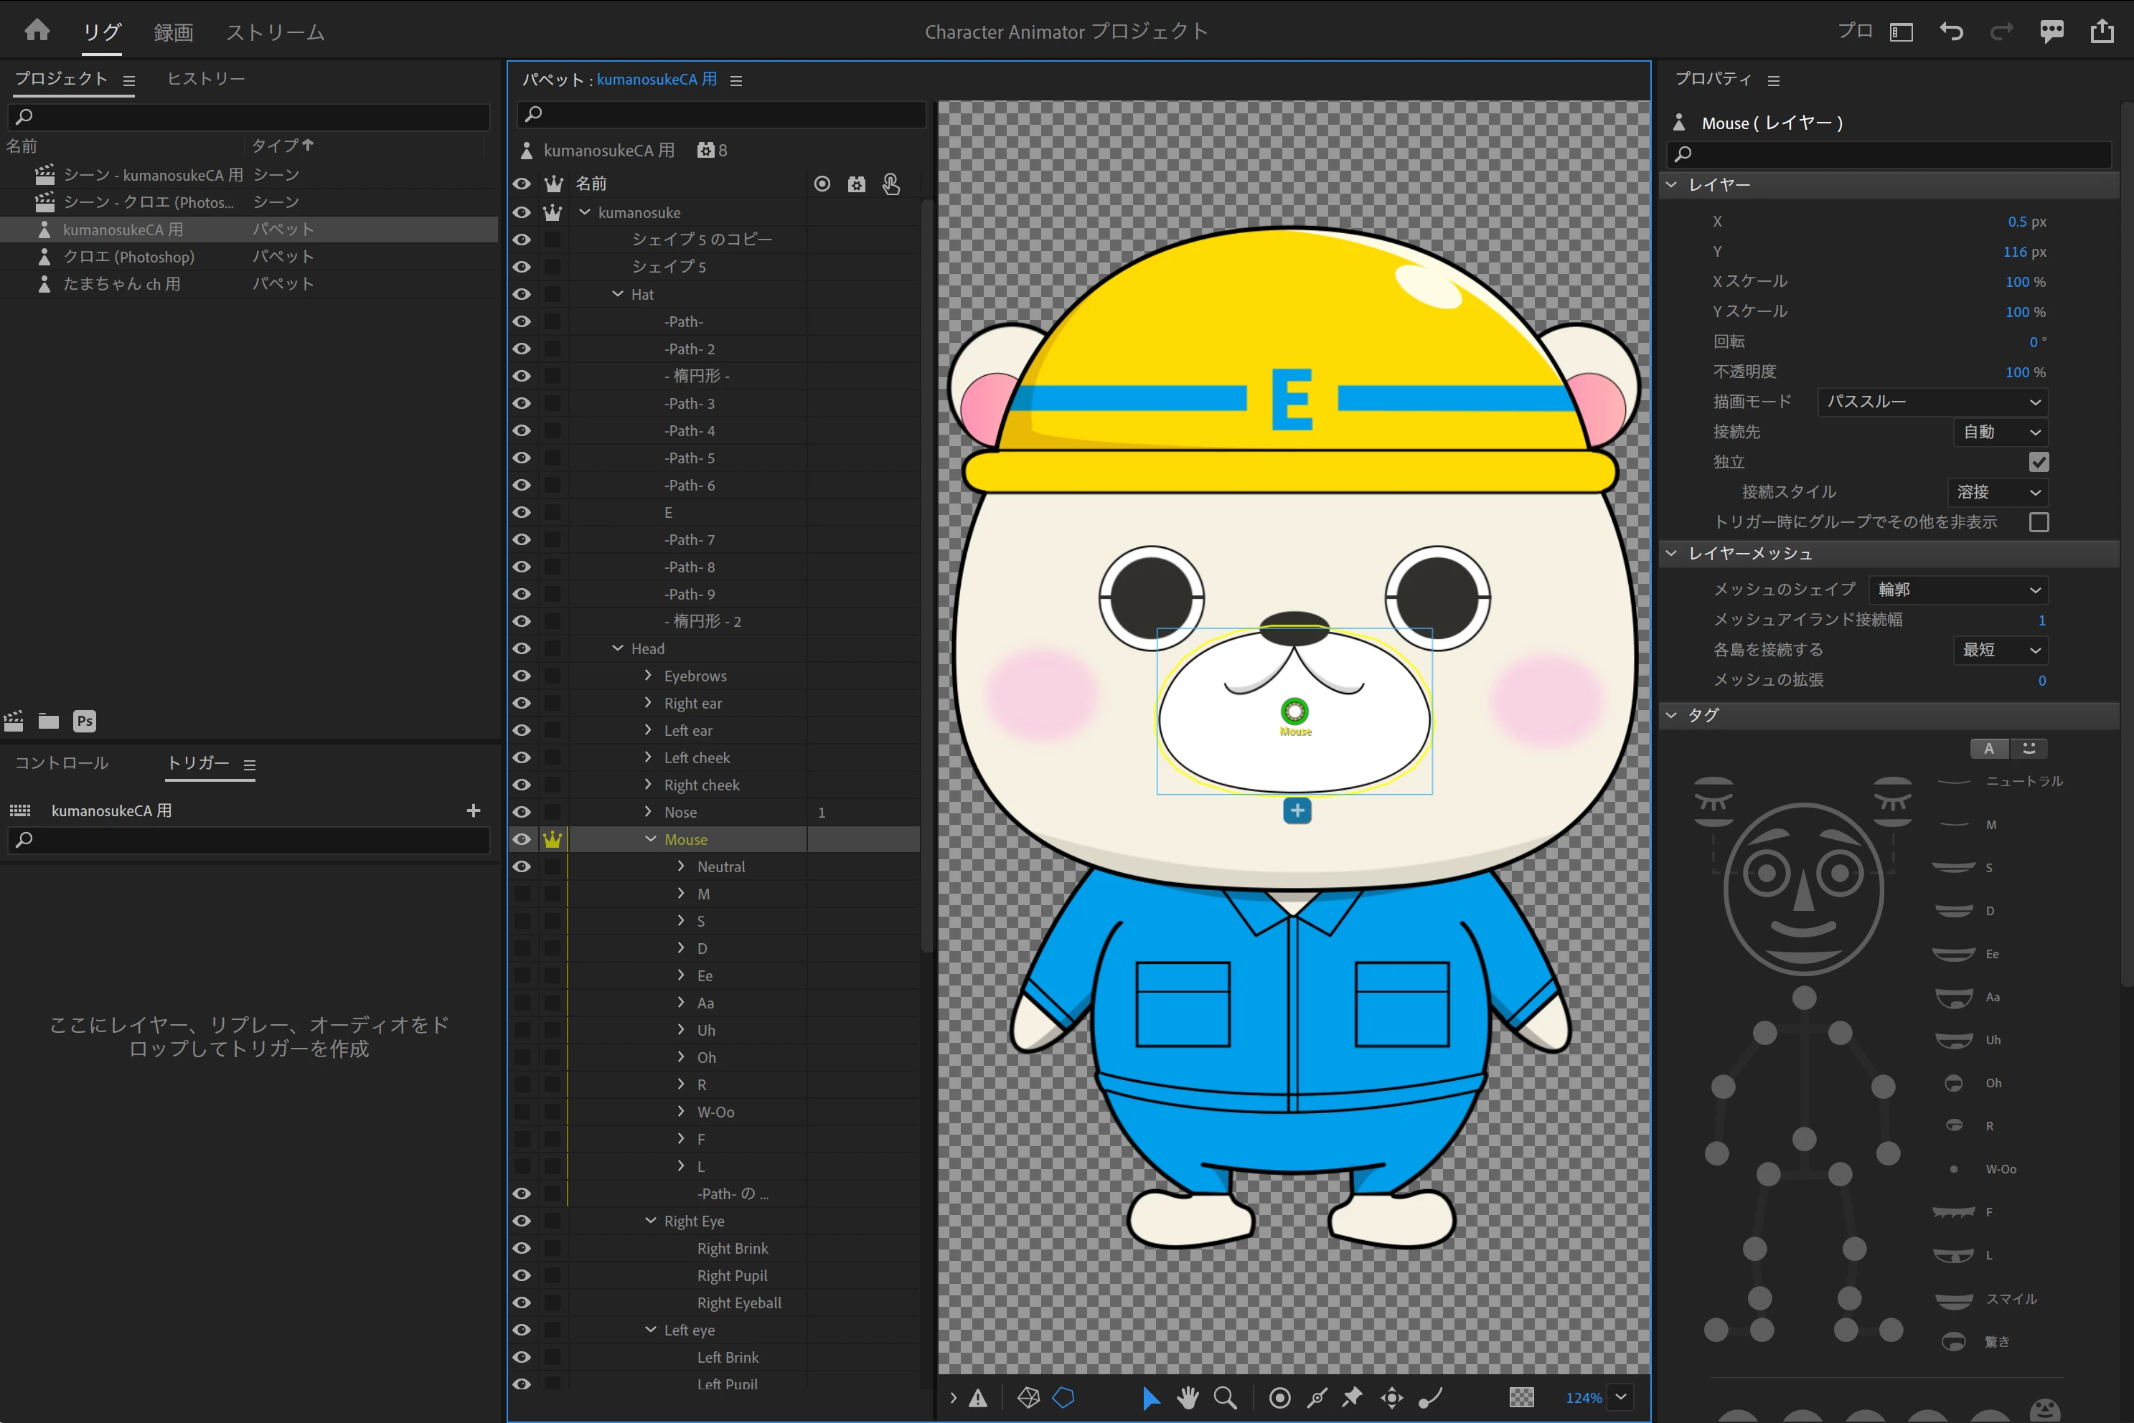
Task: Open the ヒストリー tab
Action: click(x=206, y=79)
